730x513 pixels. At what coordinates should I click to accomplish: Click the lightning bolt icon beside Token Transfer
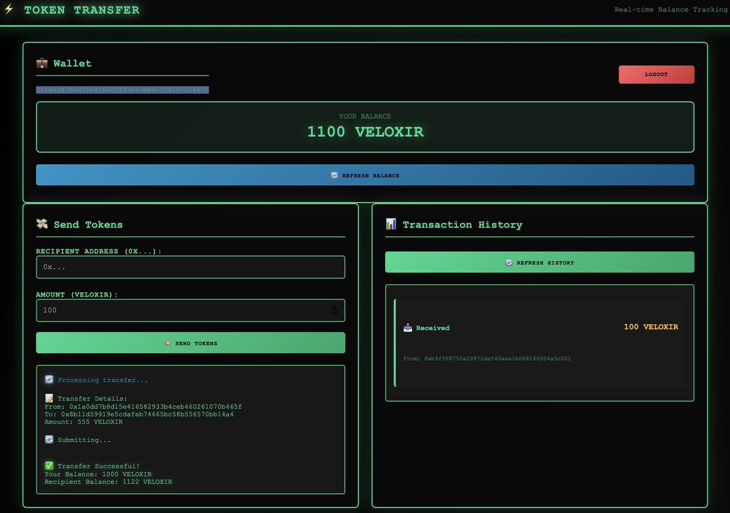pyautogui.click(x=9, y=10)
